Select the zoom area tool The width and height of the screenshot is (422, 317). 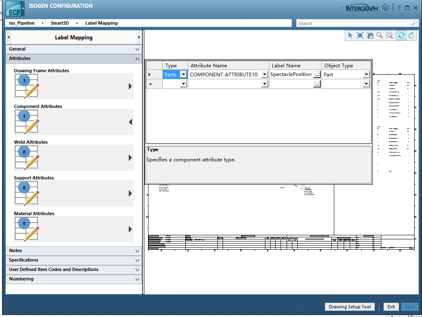pyautogui.click(x=390, y=35)
